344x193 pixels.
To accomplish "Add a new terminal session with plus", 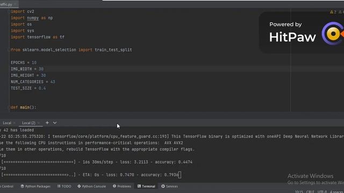I will click(x=47, y=123).
